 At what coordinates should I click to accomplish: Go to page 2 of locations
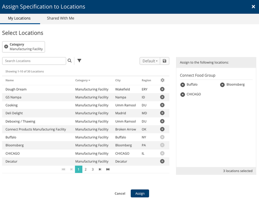[x=86, y=169]
